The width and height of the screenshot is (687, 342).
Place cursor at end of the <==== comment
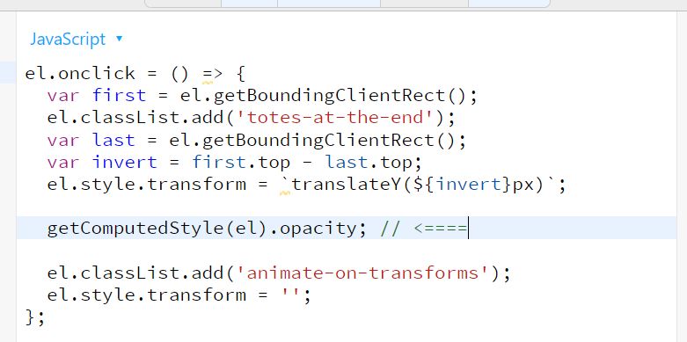pos(468,228)
